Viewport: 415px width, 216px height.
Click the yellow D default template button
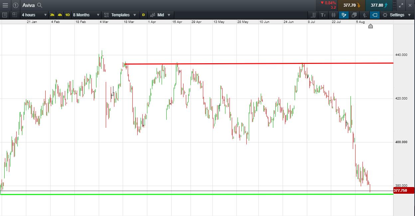tap(143, 15)
